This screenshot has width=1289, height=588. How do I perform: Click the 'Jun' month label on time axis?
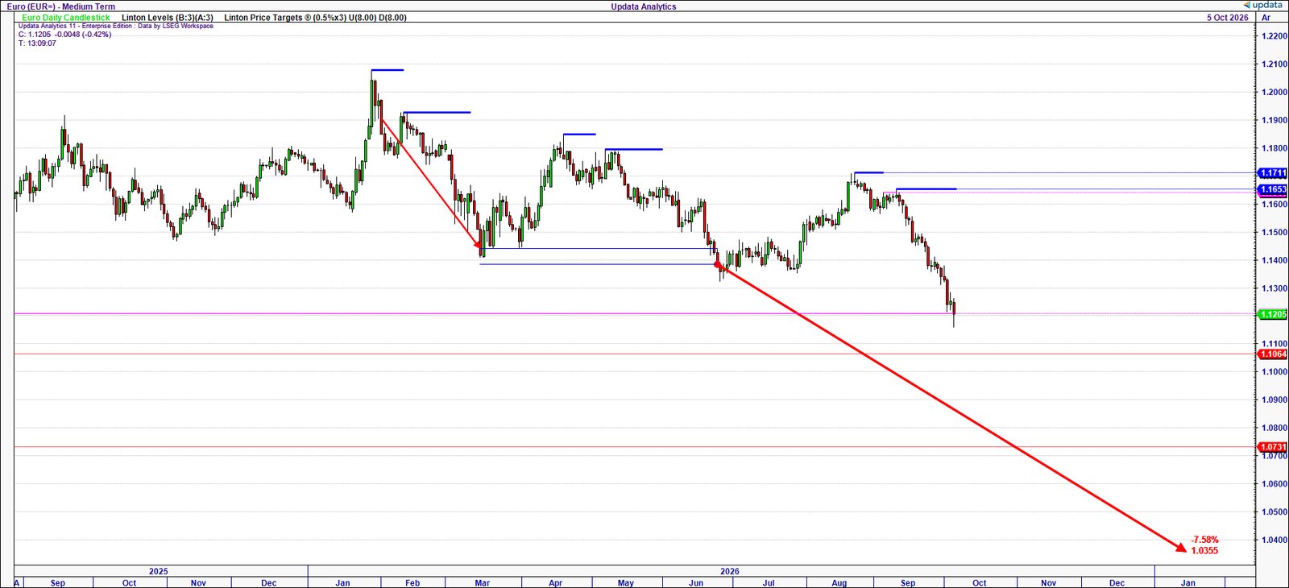pos(696,582)
